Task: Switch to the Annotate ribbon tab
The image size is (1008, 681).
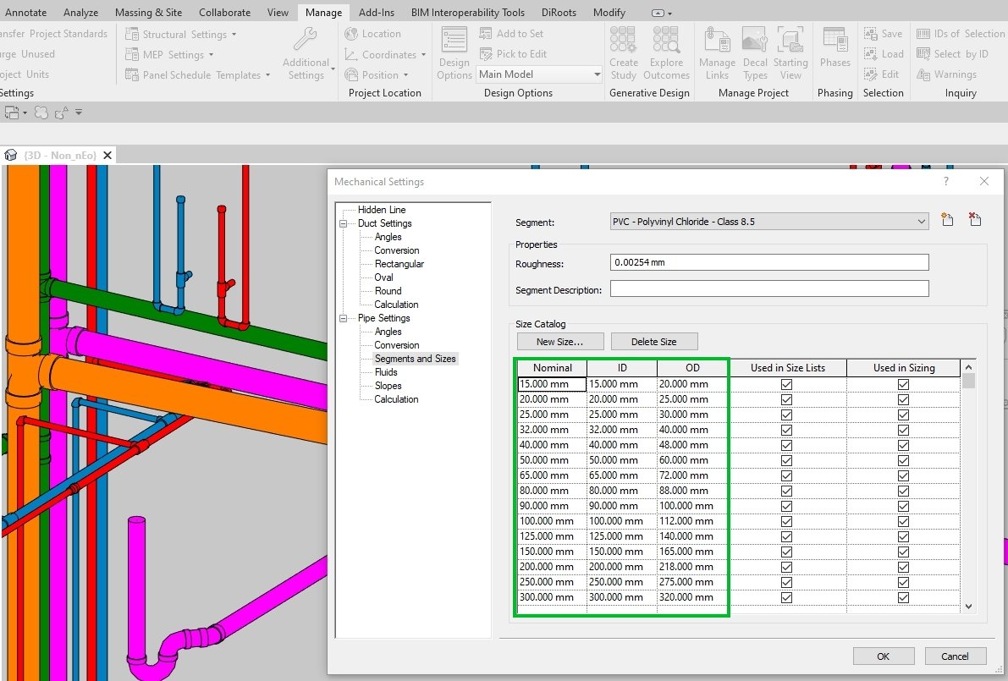Action: [25, 12]
